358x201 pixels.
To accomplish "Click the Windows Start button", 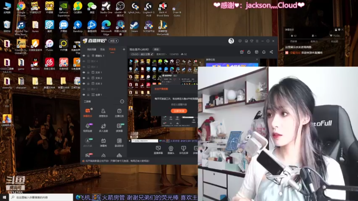I will [4, 197].
